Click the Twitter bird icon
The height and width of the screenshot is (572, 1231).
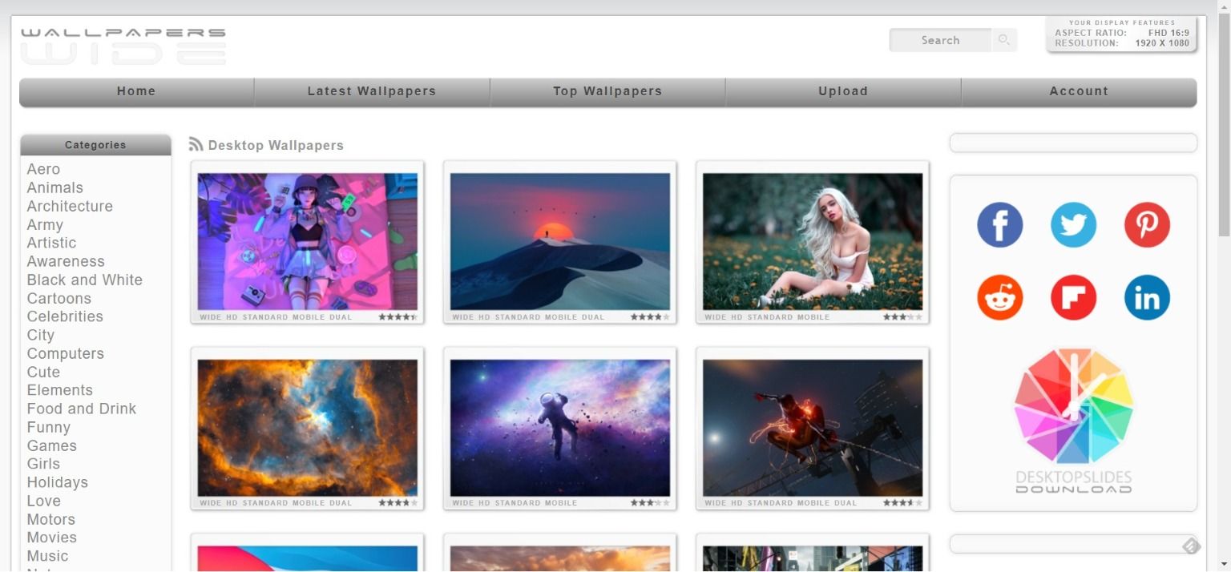coord(1073,224)
